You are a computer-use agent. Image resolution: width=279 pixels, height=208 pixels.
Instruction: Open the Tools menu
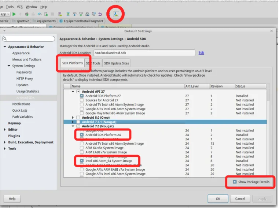[x=10, y=7]
